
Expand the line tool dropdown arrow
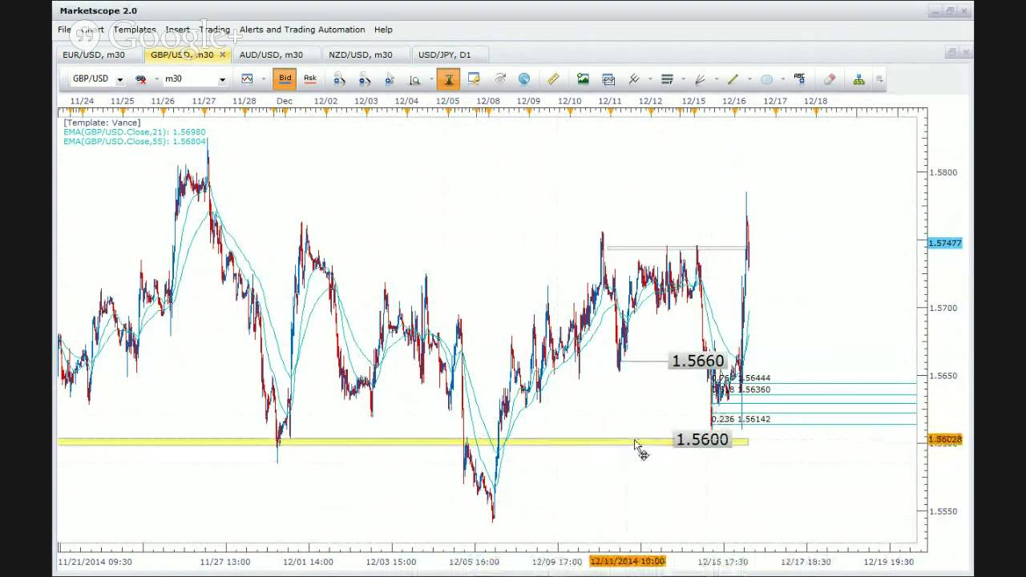click(x=749, y=79)
